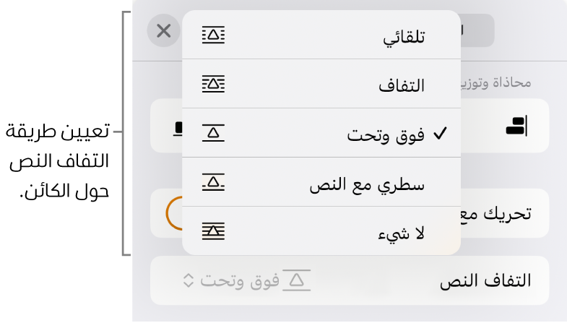
Task: Click the right-align objects icon
Action: (x=517, y=126)
